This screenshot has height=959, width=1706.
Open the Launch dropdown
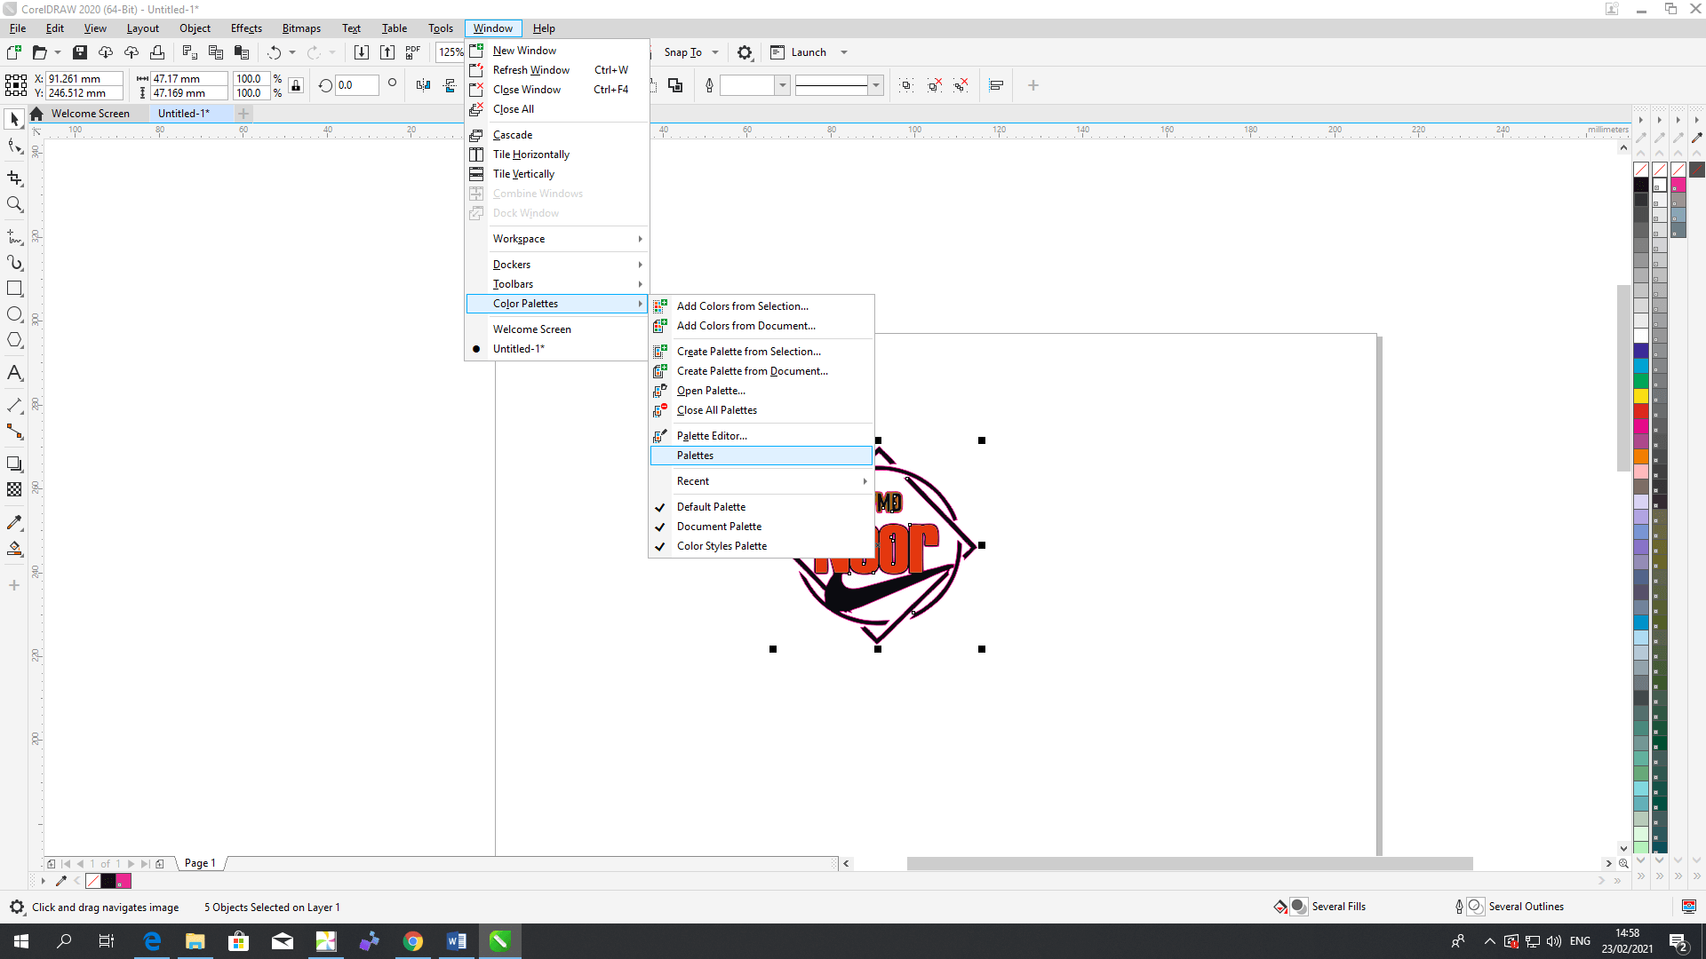(844, 52)
